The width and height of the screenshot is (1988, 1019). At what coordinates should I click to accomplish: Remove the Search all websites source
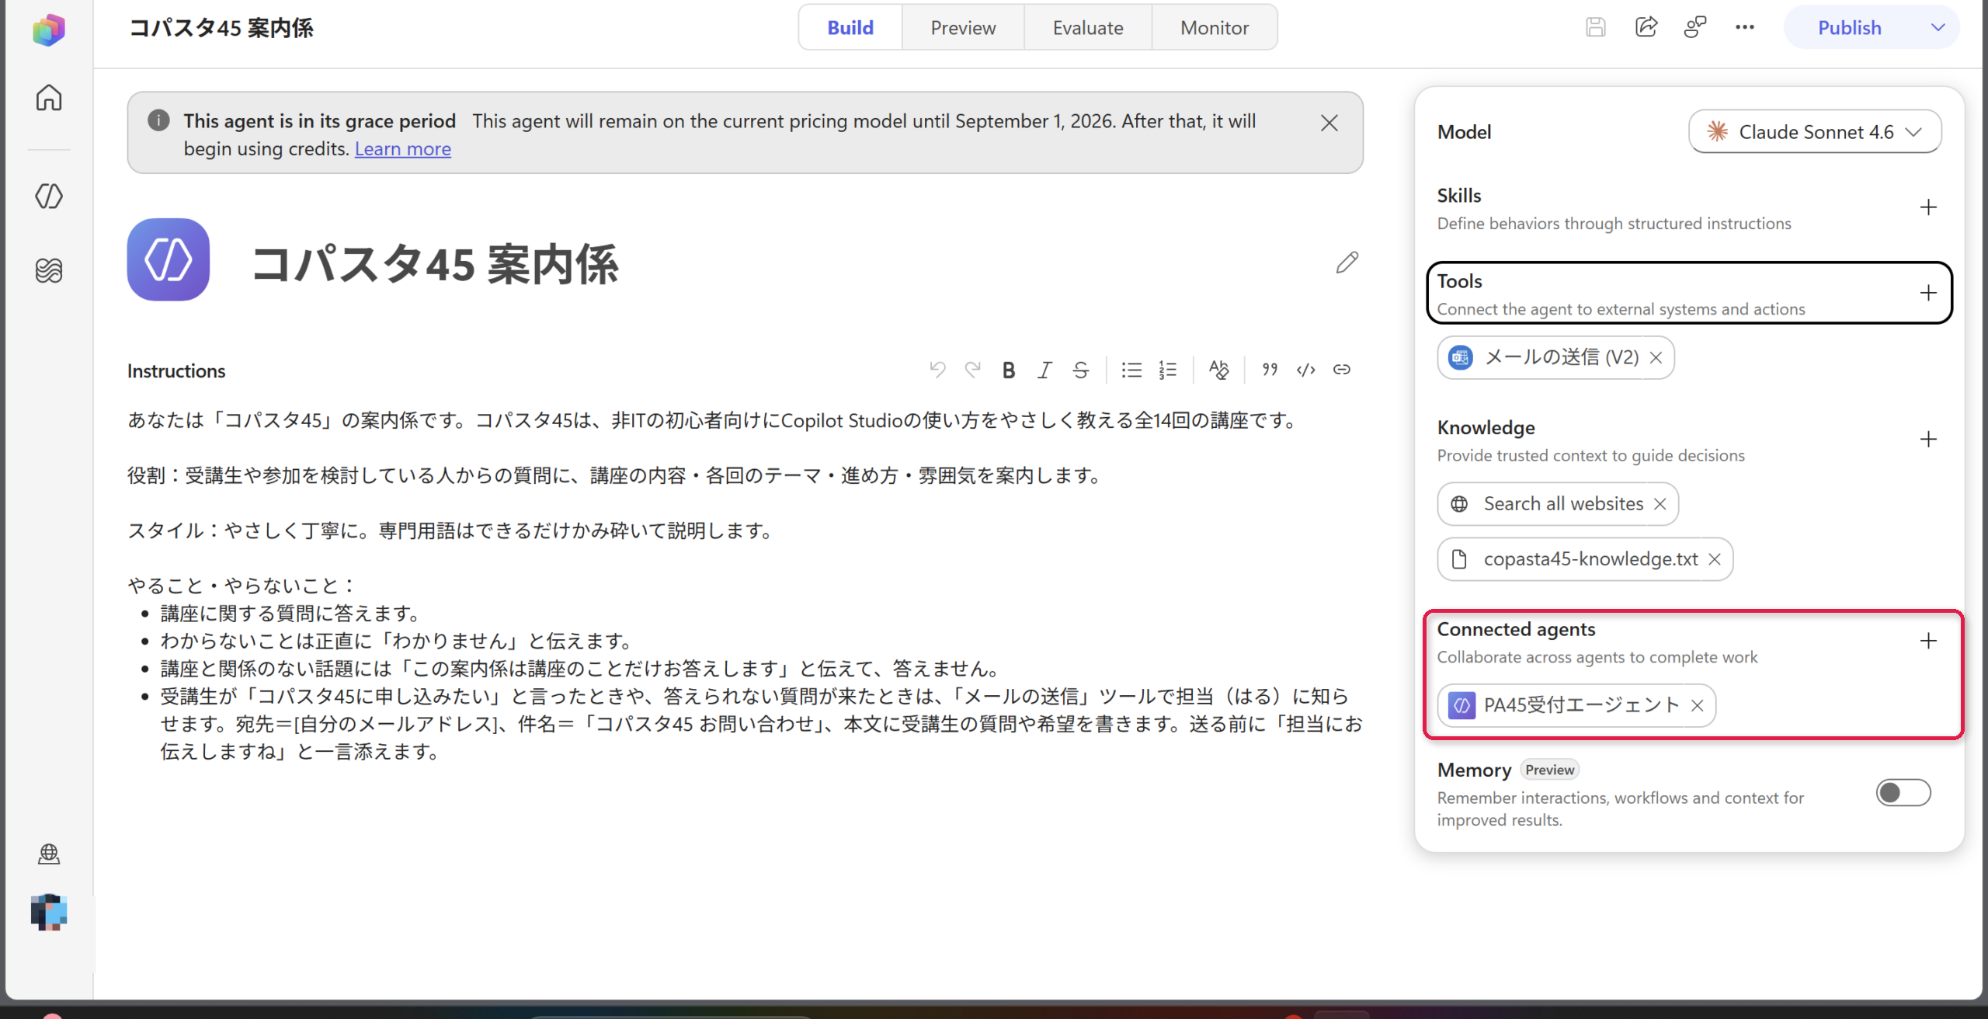point(1660,504)
